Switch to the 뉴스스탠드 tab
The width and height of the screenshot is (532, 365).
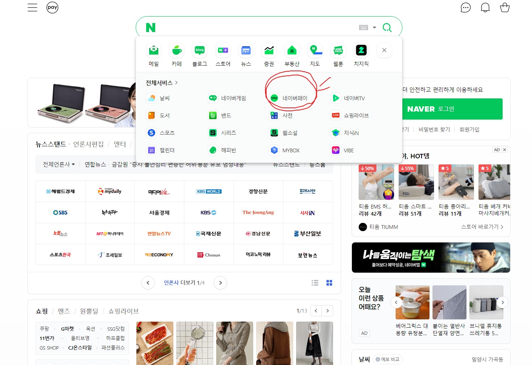(x=51, y=144)
